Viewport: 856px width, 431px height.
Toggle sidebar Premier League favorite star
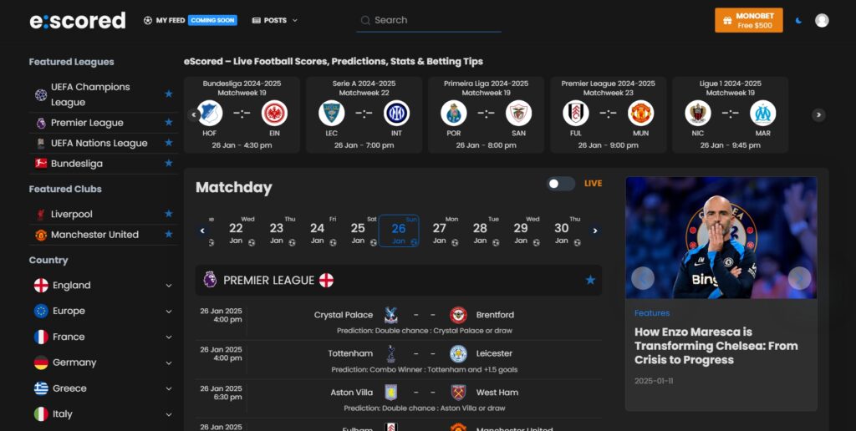click(169, 122)
